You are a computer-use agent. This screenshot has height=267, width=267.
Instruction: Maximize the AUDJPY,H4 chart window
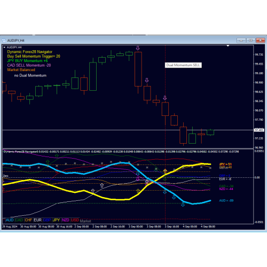tap(250, 41)
